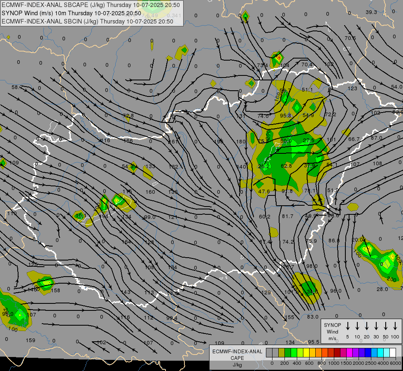Click the 6000 tick label on CAPE scale
Image resolution: width=403 pixels, height=371 pixels.
(x=396, y=363)
